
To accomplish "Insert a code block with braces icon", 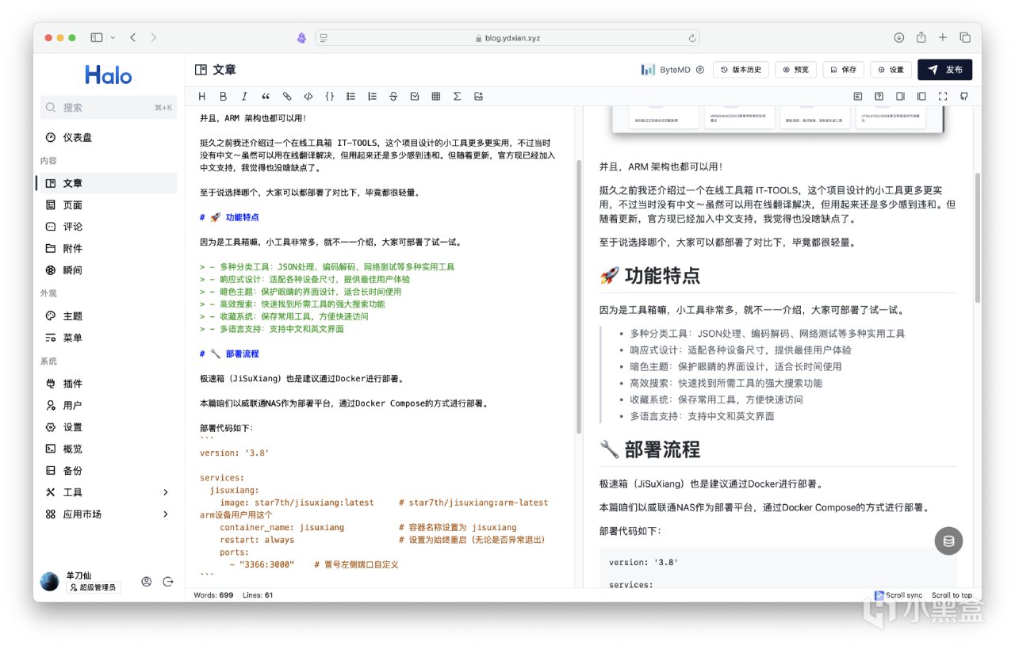I will click(x=329, y=97).
